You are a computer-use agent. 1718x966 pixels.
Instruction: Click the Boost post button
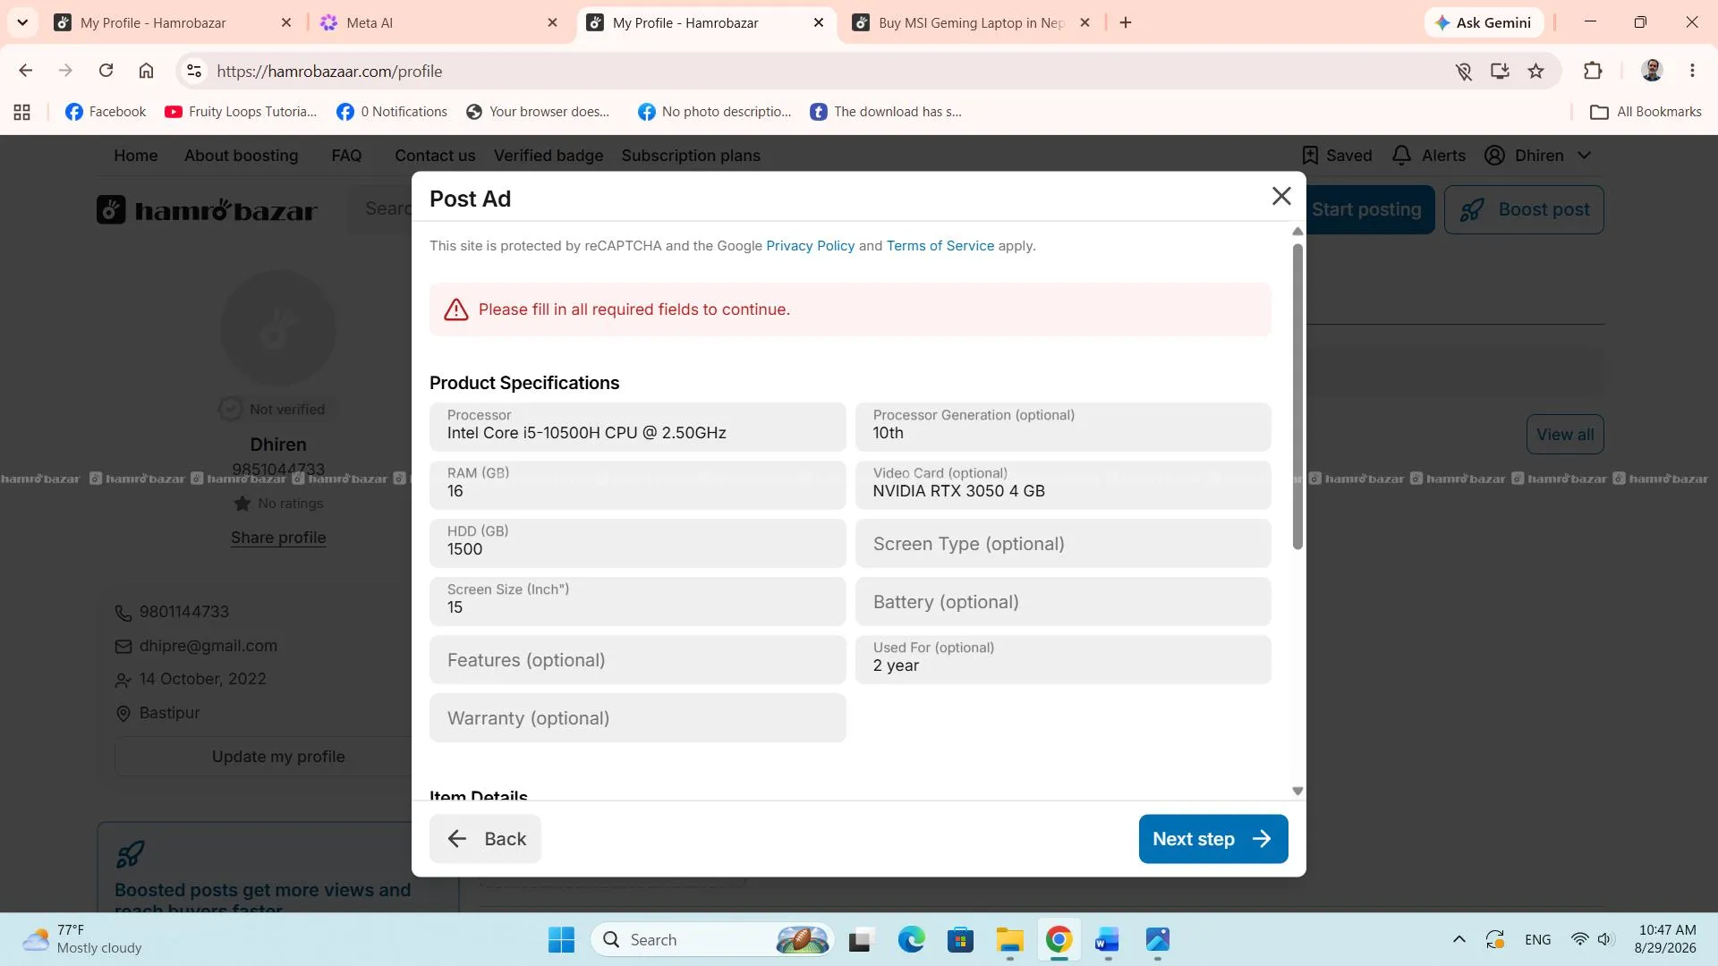click(1524, 209)
